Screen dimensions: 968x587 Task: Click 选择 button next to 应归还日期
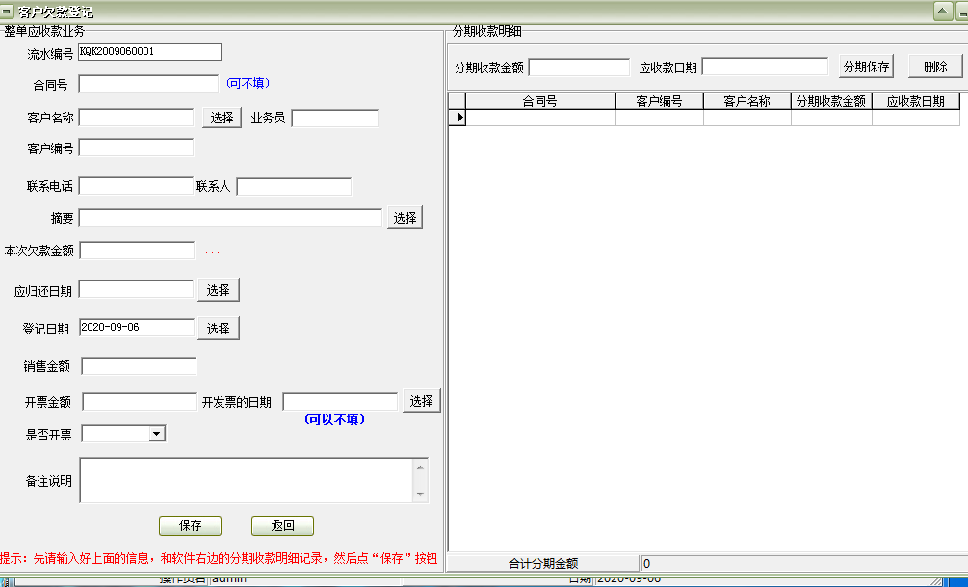pos(219,290)
